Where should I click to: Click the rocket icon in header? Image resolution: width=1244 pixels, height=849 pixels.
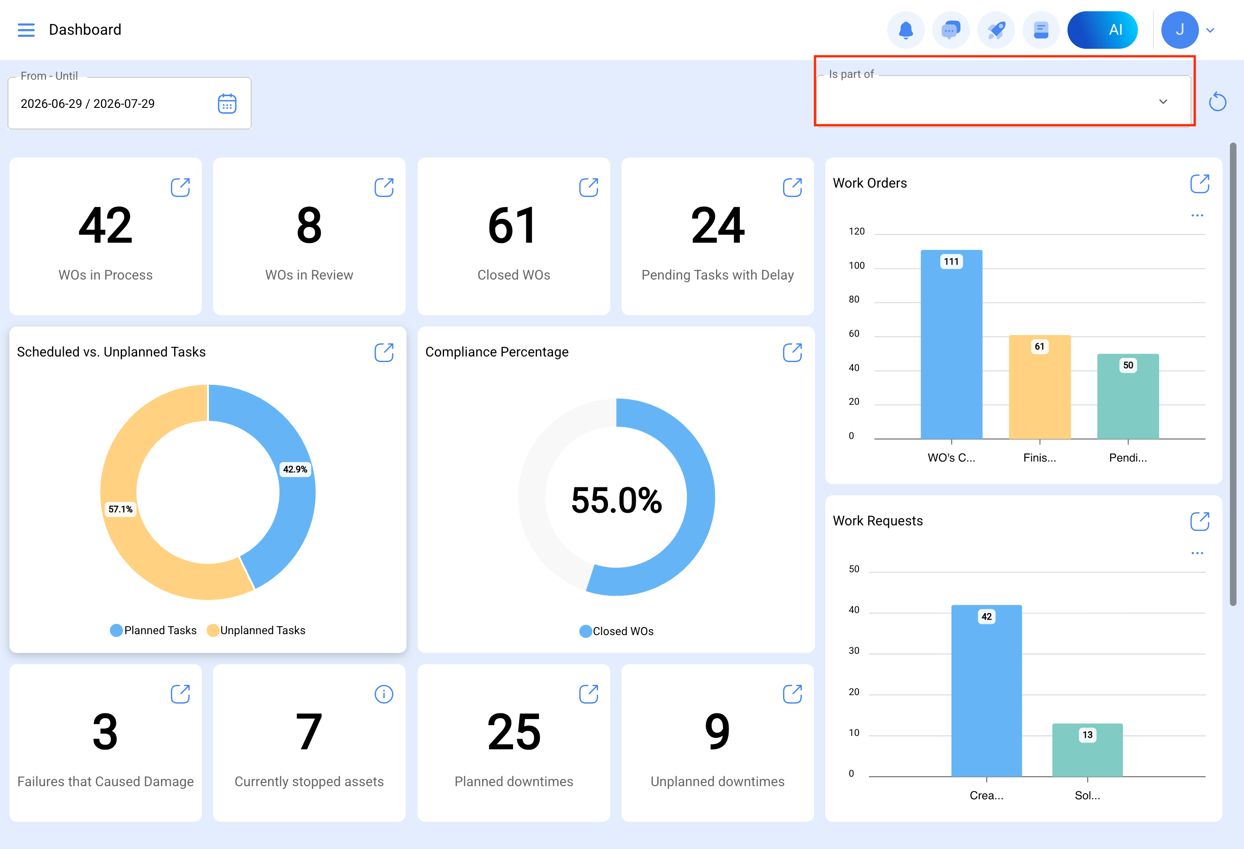tap(996, 30)
